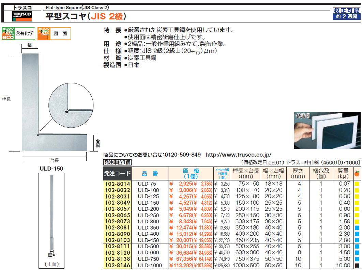The height and width of the screenshot is (270, 362).
Task: Select order code 102-8138
Action: point(118,259)
